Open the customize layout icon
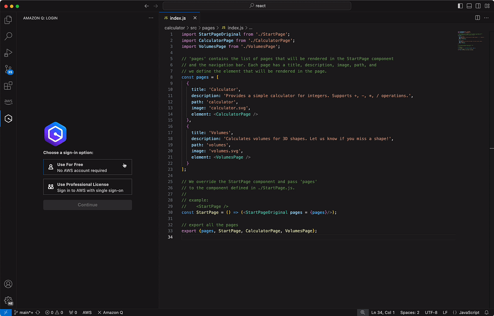 (x=487, y=6)
